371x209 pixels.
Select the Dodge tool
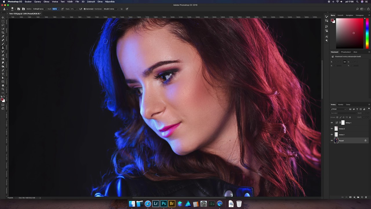point(3,66)
